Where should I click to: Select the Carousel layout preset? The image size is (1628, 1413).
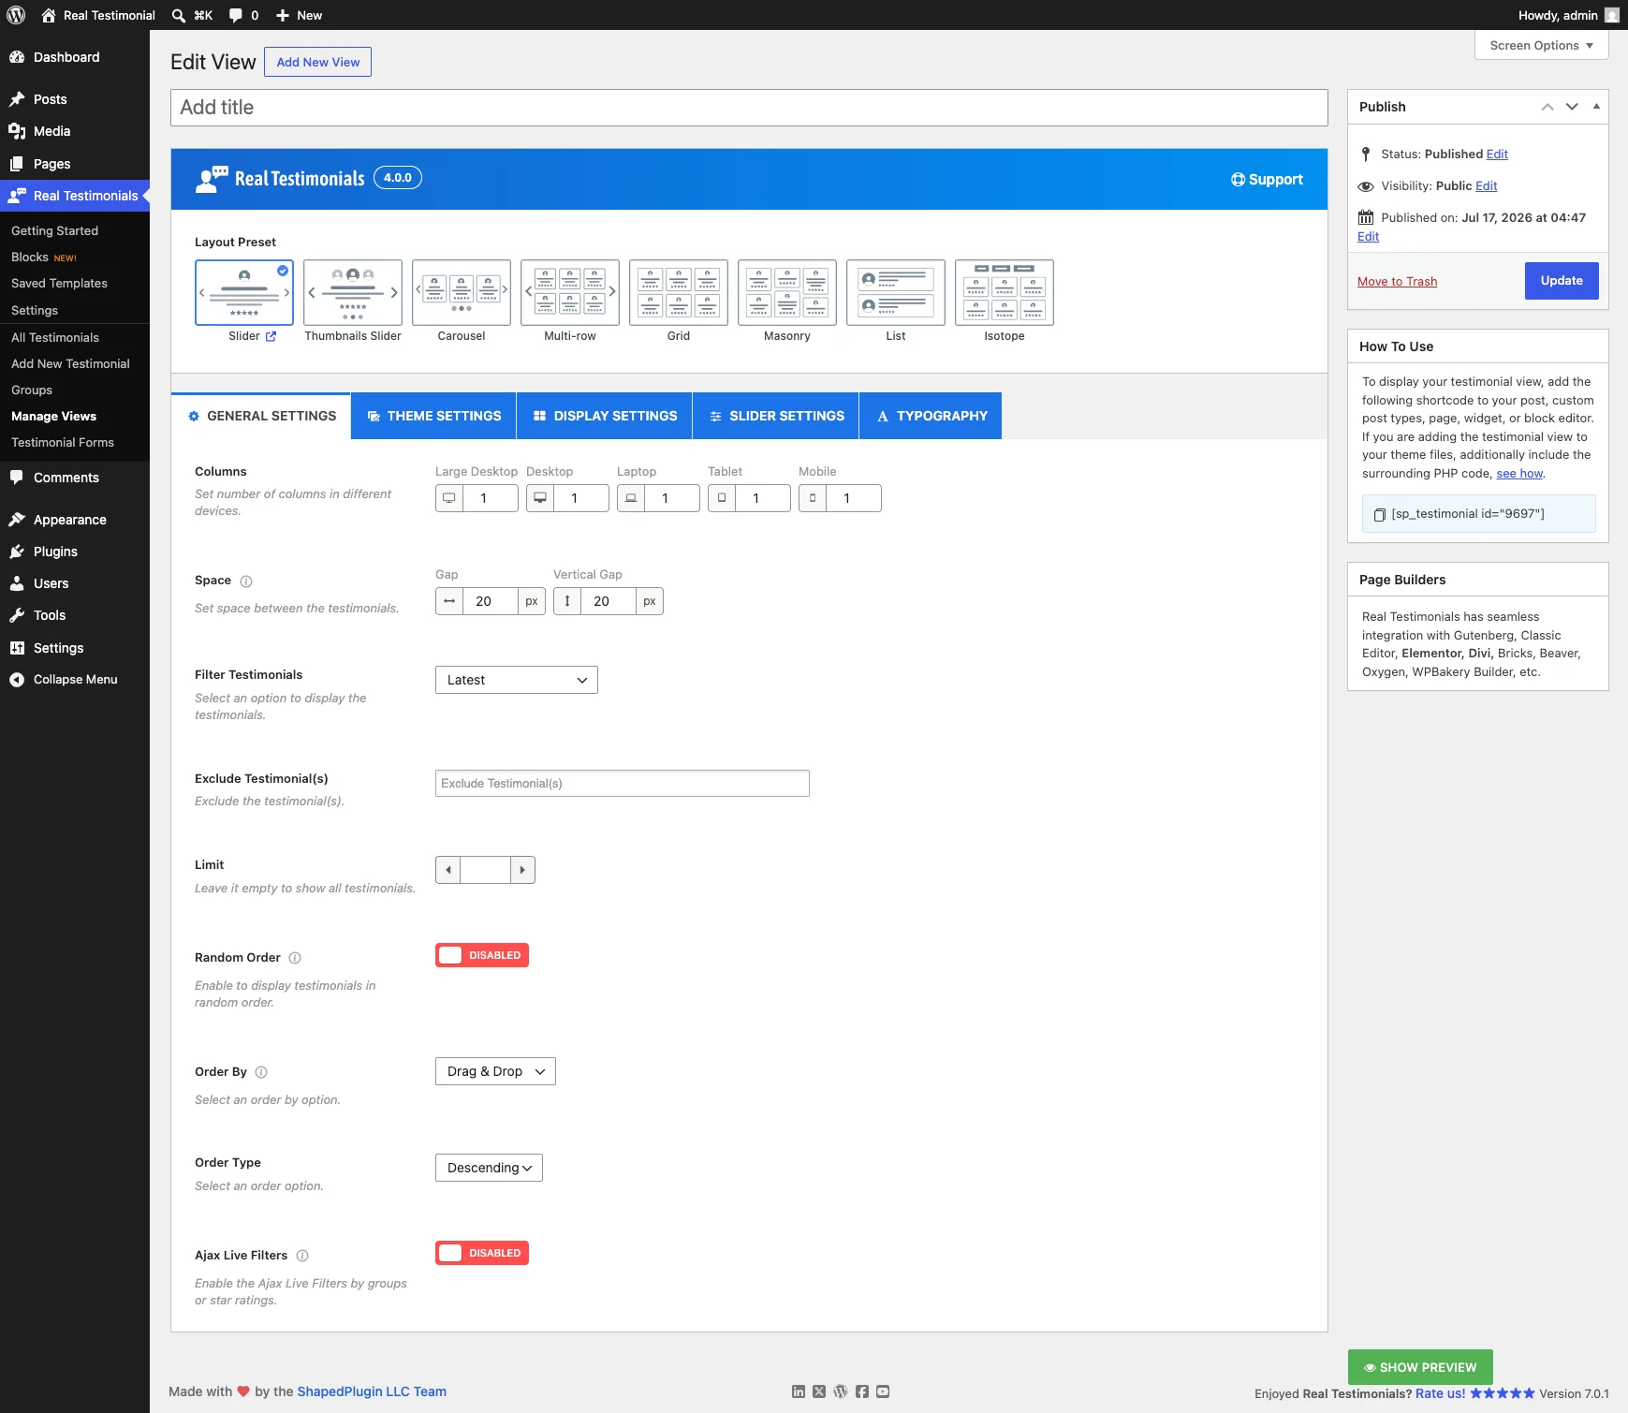[x=462, y=293]
